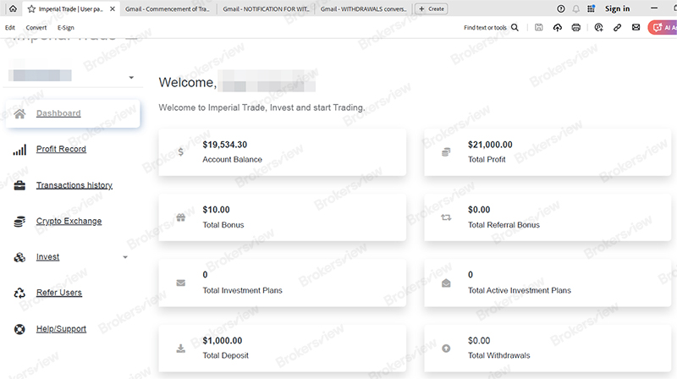
Task: Click the $10.00 Total Bonus value
Action: (x=216, y=210)
